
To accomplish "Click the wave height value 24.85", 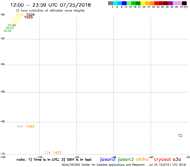I will click(x=20, y=15).
